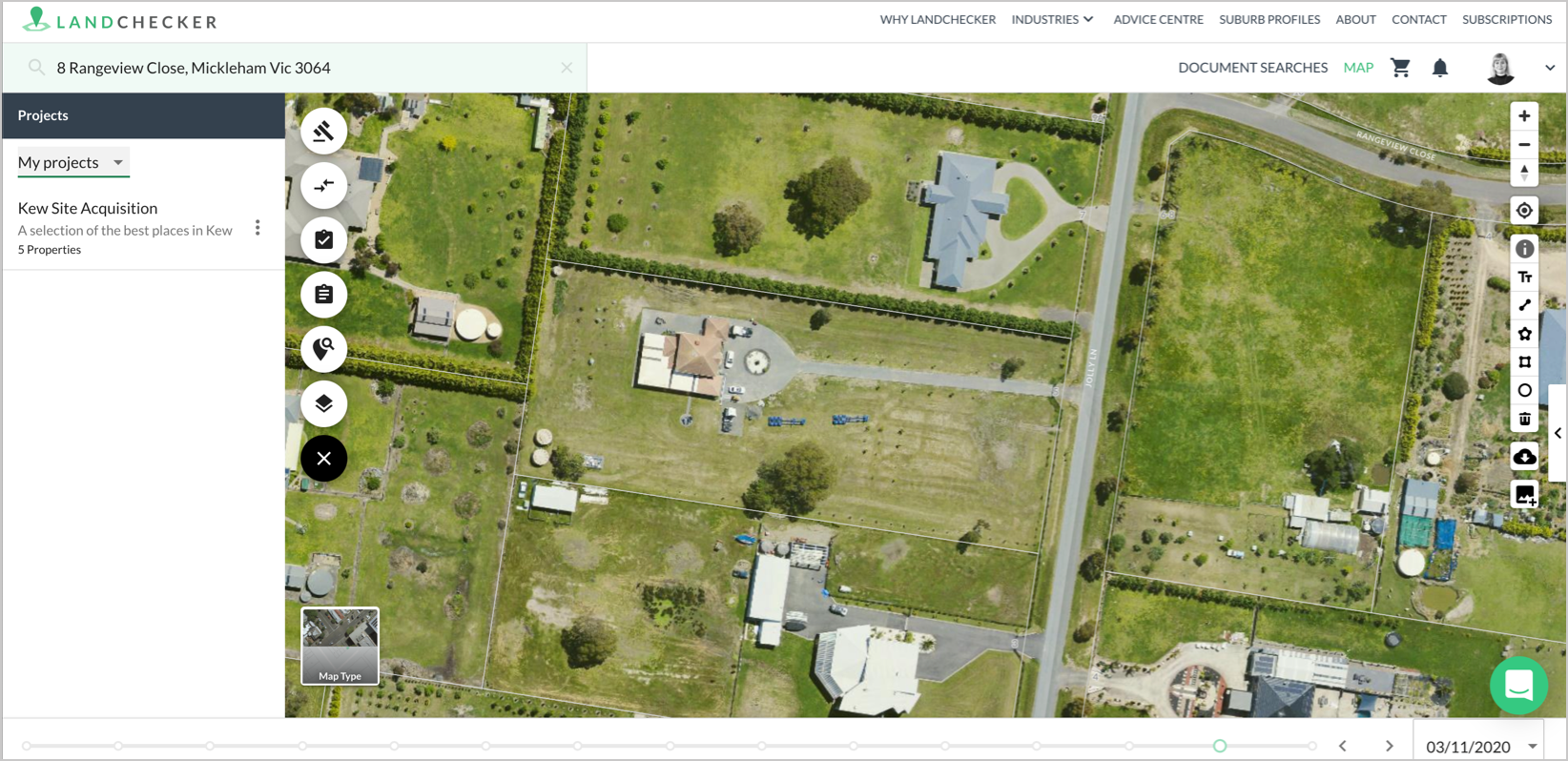Screen dimensions: 1568x761
Task: Click the Landchecker logo
Action: pyautogui.click(x=119, y=20)
